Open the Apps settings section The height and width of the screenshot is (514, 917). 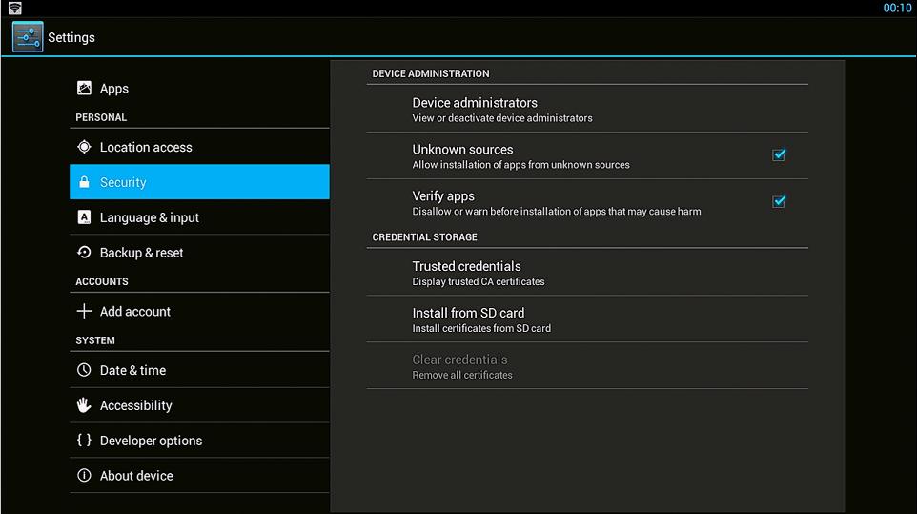199,89
